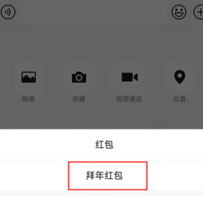
Task: Focus the chat message text field
Action: point(93,12)
